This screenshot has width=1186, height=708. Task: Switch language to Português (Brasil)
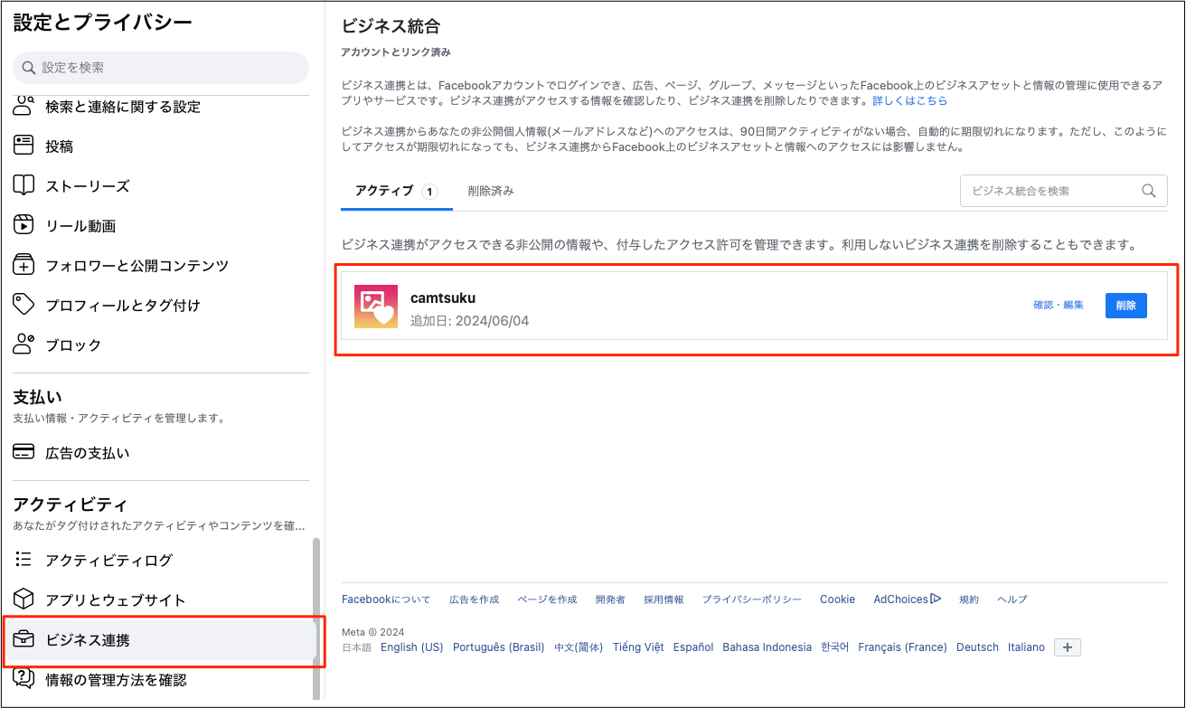pos(499,647)
